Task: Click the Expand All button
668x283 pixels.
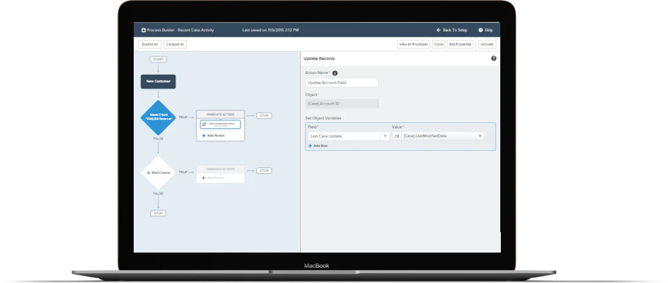Action: (150, 44)
